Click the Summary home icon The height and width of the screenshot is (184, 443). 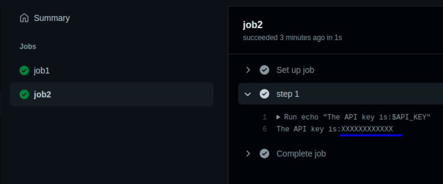(x=24, y=18)
